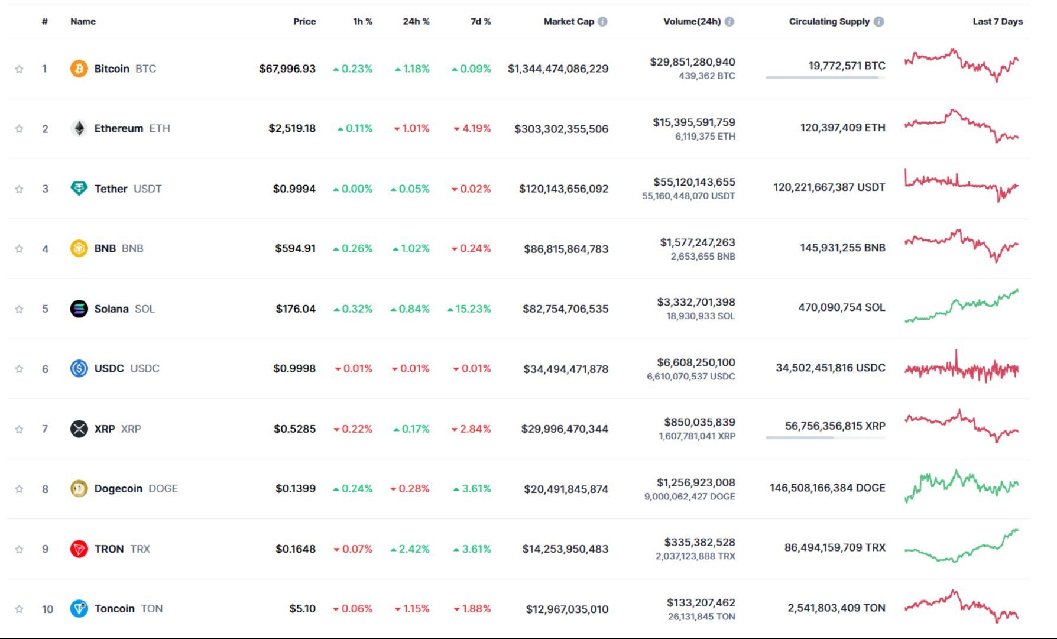Open Toncoin TON details
This screenshot has width=1057, height=639.
tap(115, 608)
